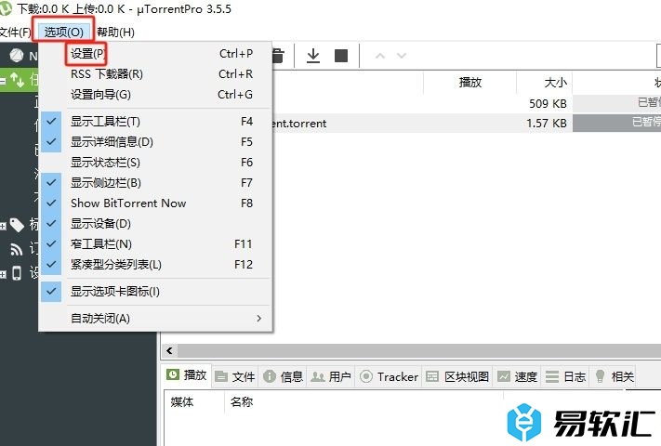Toggle 显示选项卡图标(I) option

pos(155,292)
